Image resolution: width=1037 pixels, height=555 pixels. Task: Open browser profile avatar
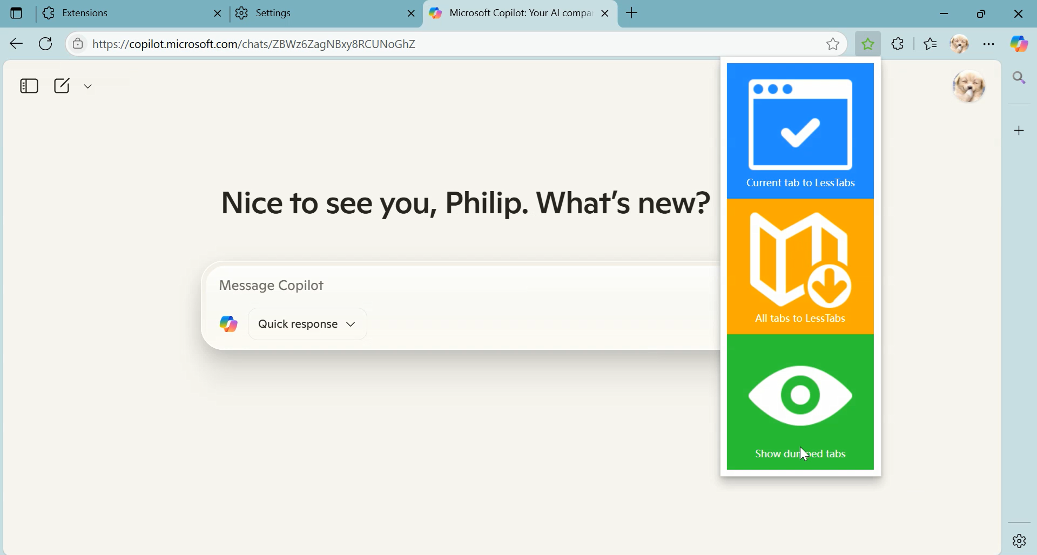(x=960, y=44)
